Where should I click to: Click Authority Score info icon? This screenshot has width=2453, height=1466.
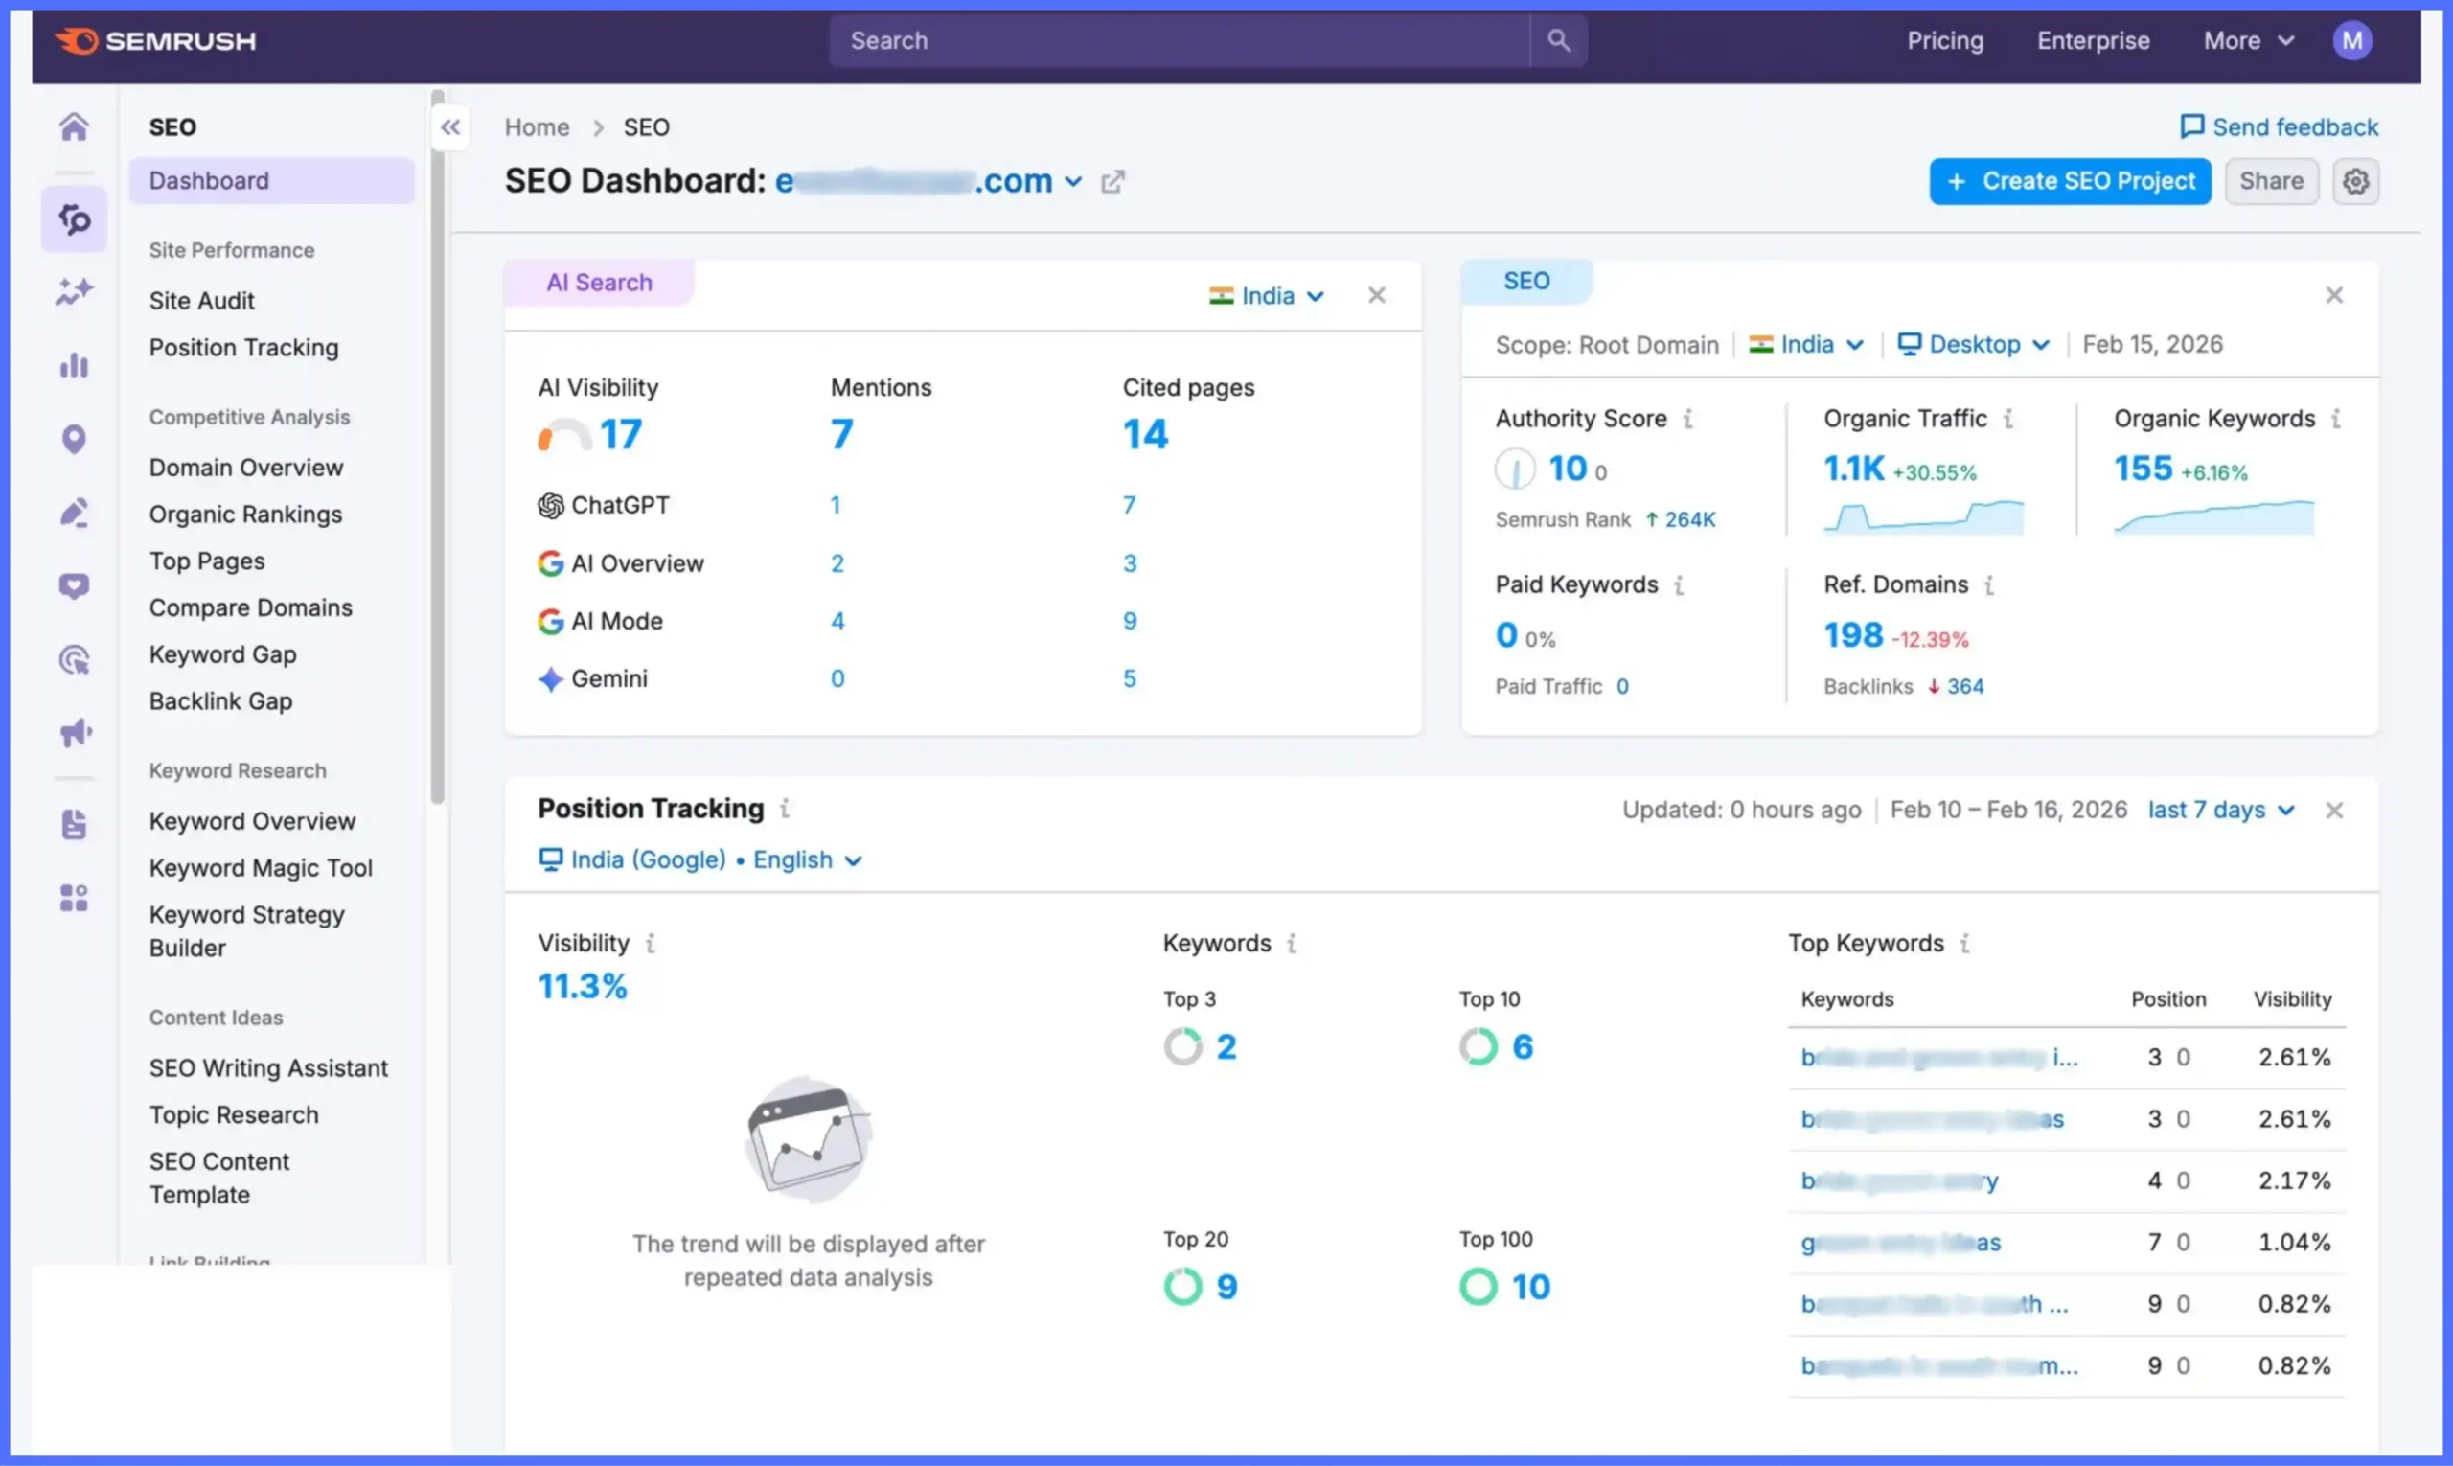(1688, 419)
